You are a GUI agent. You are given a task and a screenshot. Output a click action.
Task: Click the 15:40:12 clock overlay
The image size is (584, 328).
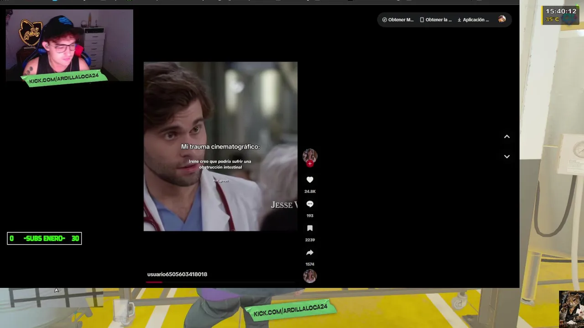tap(561, 11)
